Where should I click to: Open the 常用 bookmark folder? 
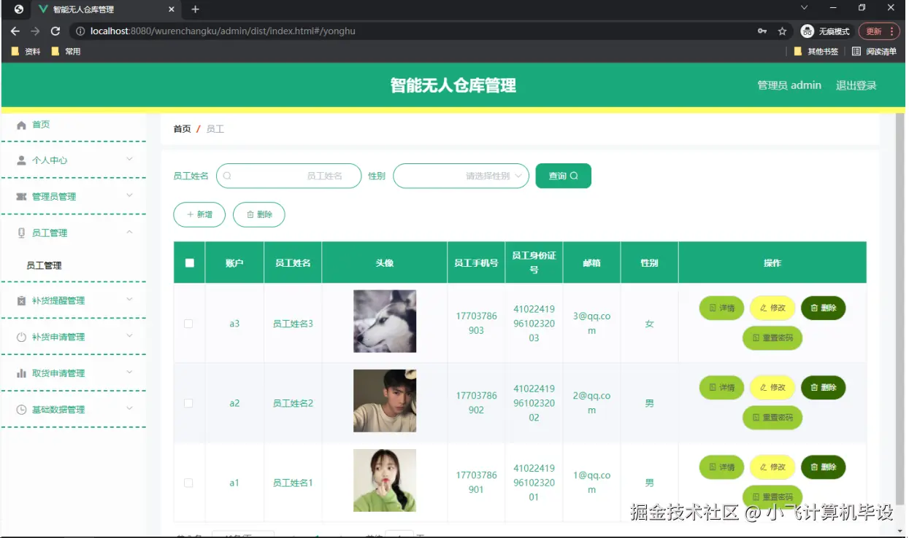(x=66, y=52)
